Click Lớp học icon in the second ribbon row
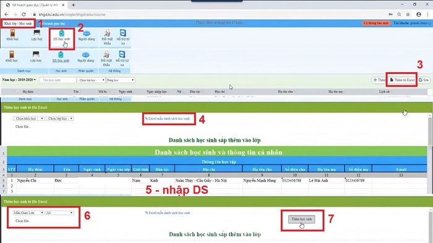The width and height of the screenshot is (433, 243). (36, 56)
